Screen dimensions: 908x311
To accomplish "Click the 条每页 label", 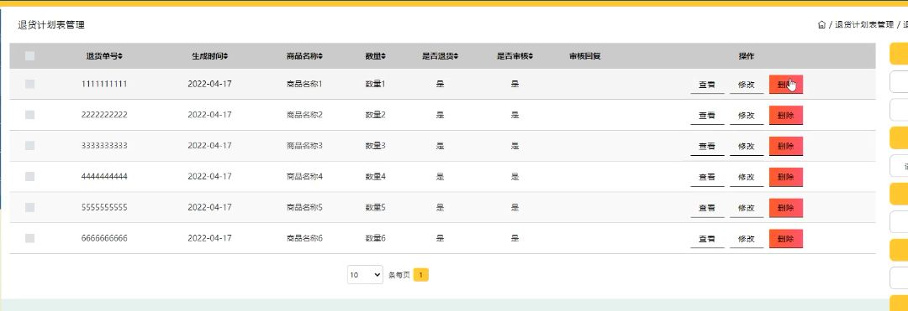I will [x=399, y=275].
